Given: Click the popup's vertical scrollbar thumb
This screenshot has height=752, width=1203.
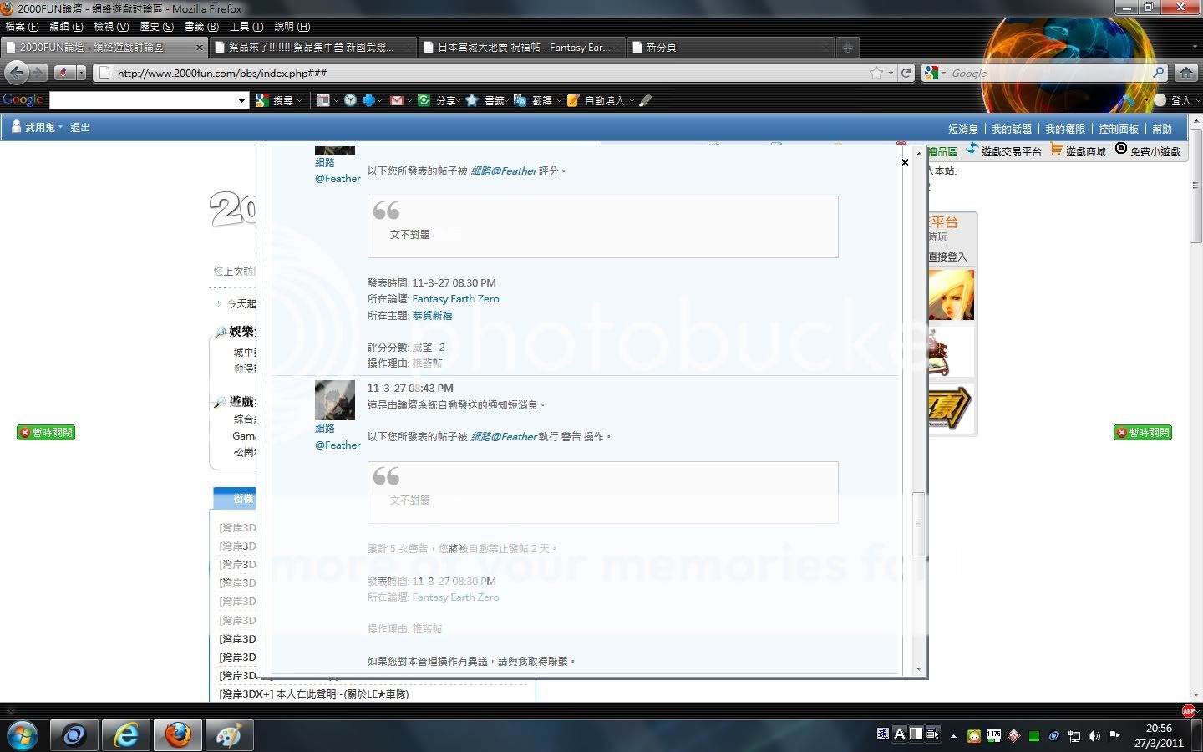Looking at the screenshot, I should [x=918, y=524].
